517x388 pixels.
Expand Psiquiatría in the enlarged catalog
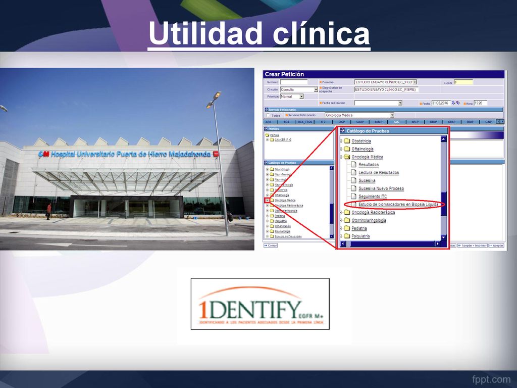tap(341, 236)
